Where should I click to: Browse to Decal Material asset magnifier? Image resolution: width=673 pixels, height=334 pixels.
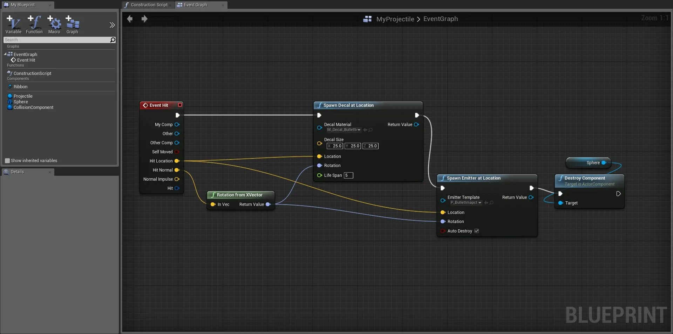point(371,130)
